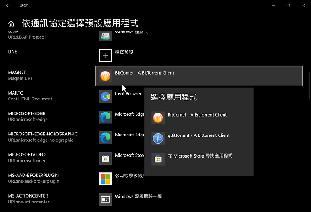The width and height of the screenshot is (311, 212).
Task: Click the URL:microsoftvideo description text
Action: (x=27, y=161)
